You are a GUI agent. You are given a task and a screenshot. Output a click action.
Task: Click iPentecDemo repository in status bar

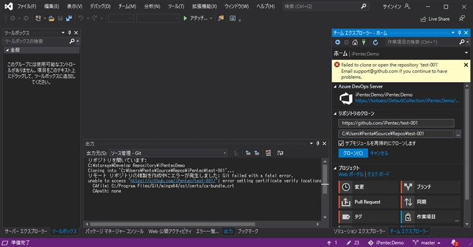386,243
